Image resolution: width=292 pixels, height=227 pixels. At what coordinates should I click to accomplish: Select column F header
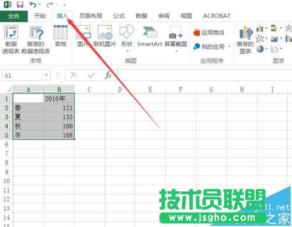[181, 89]
